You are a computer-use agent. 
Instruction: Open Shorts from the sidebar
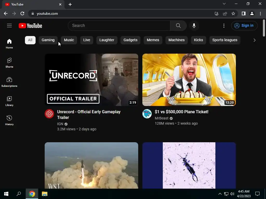click(x=9, y=63)
